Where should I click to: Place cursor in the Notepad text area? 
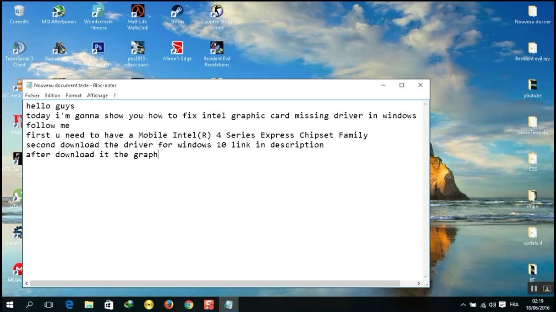click(x=217, y=195)
